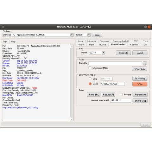This screenshot has height=152, width=152.
Task: Click the Repair NVM button
Action: pos(140,95)
